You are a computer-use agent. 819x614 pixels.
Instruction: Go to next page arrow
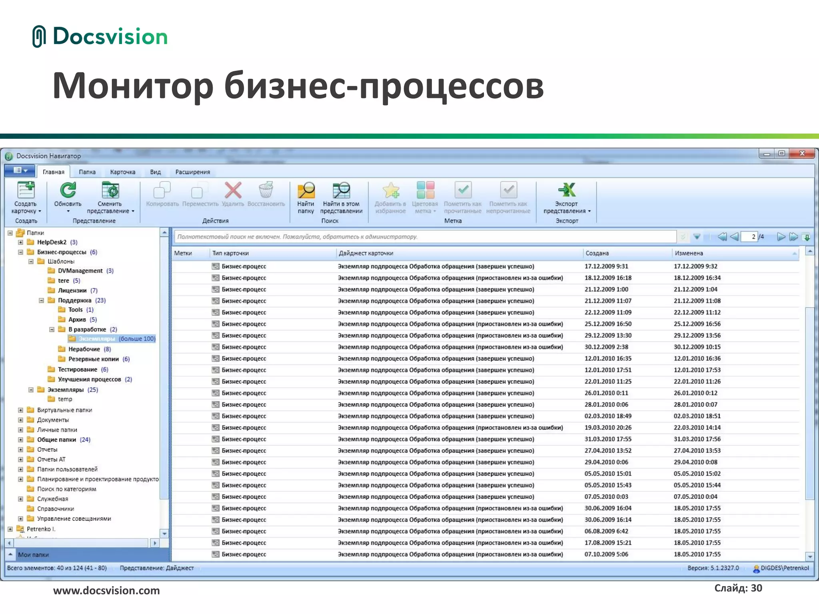coord(781,237)
